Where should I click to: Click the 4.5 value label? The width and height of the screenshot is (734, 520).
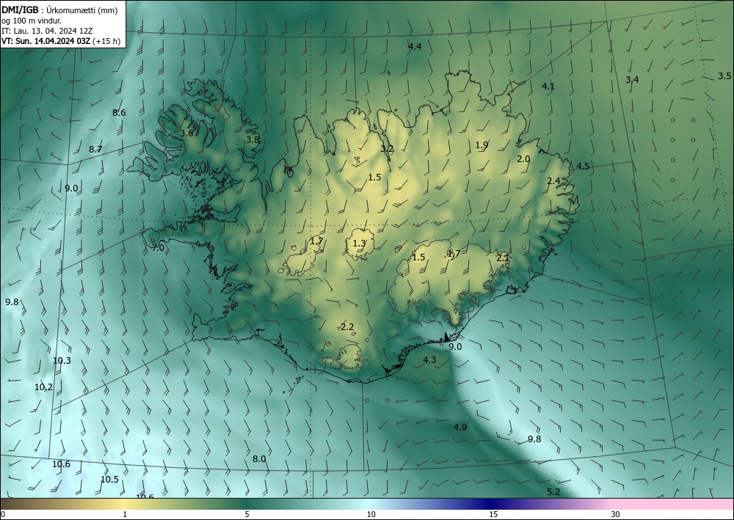[x=583, y=166]
